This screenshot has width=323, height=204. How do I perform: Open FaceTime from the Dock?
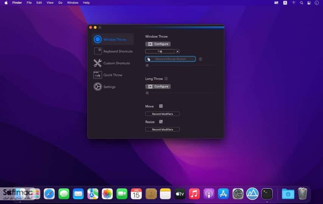(x=122, y=194)
